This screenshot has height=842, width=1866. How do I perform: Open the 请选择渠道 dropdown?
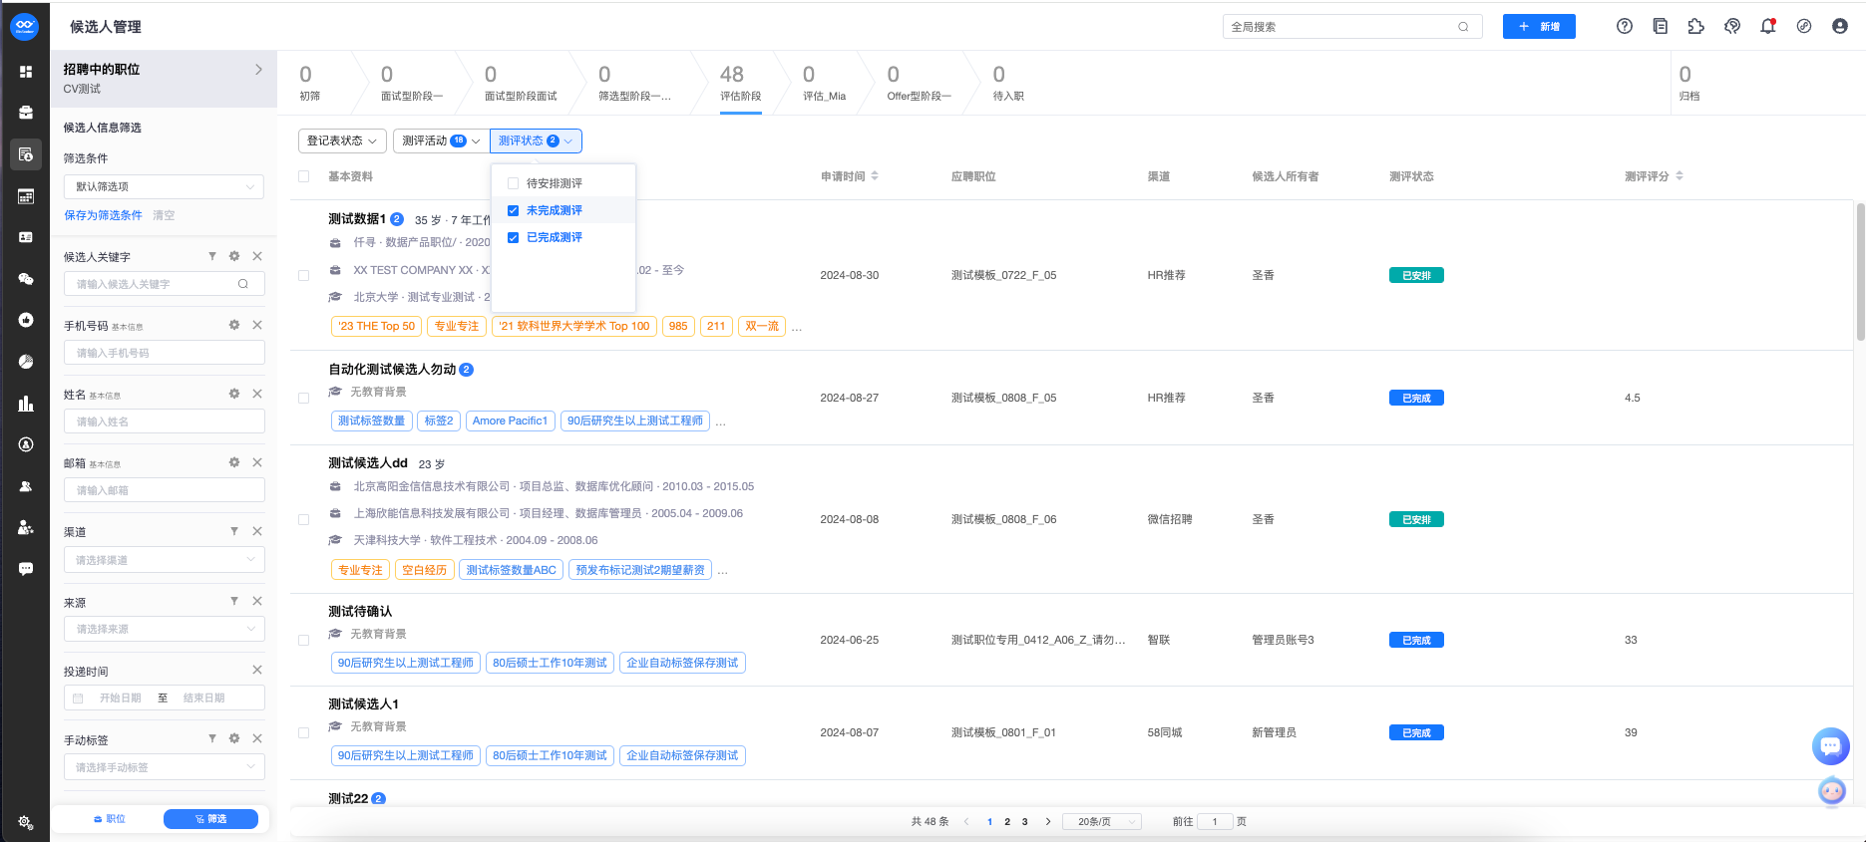(165, 560)
